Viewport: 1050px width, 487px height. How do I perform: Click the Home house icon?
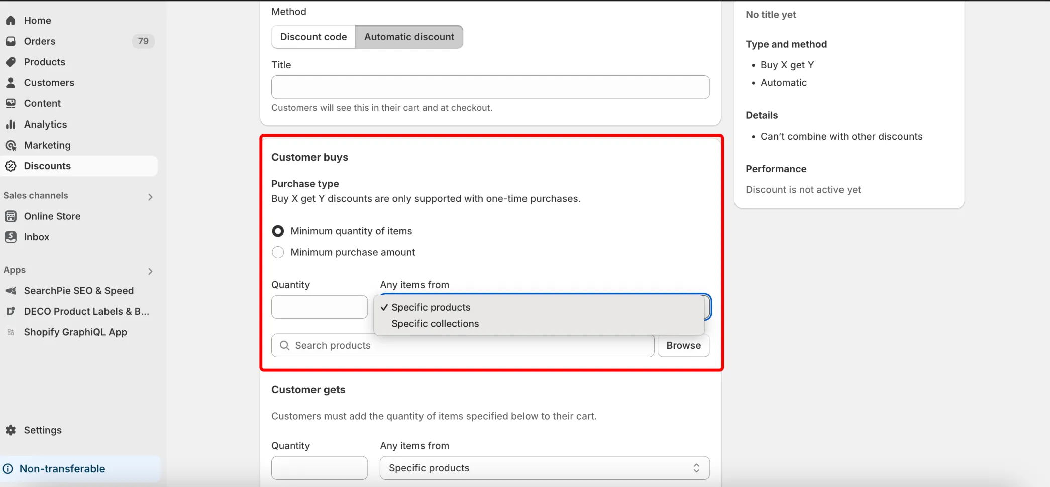click(x=11, y=20)
